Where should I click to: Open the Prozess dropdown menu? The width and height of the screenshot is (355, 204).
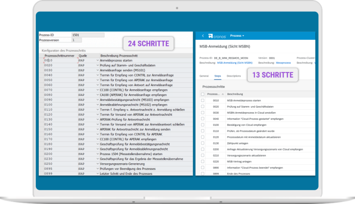tap(237, 36)
